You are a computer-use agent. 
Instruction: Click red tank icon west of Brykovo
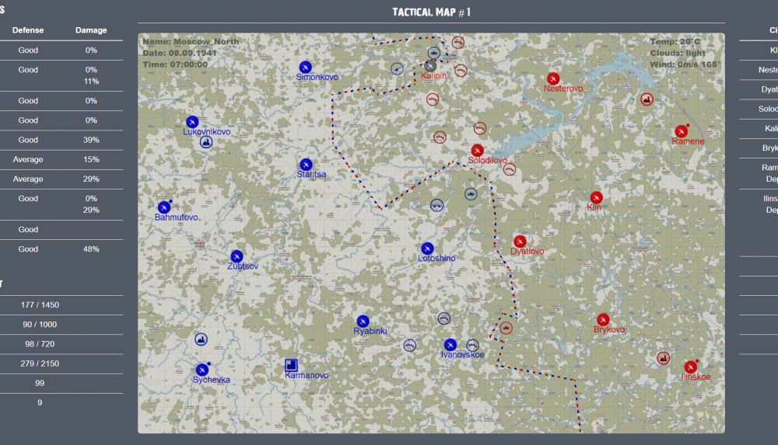pyautogui.click(x=506, y=328)
